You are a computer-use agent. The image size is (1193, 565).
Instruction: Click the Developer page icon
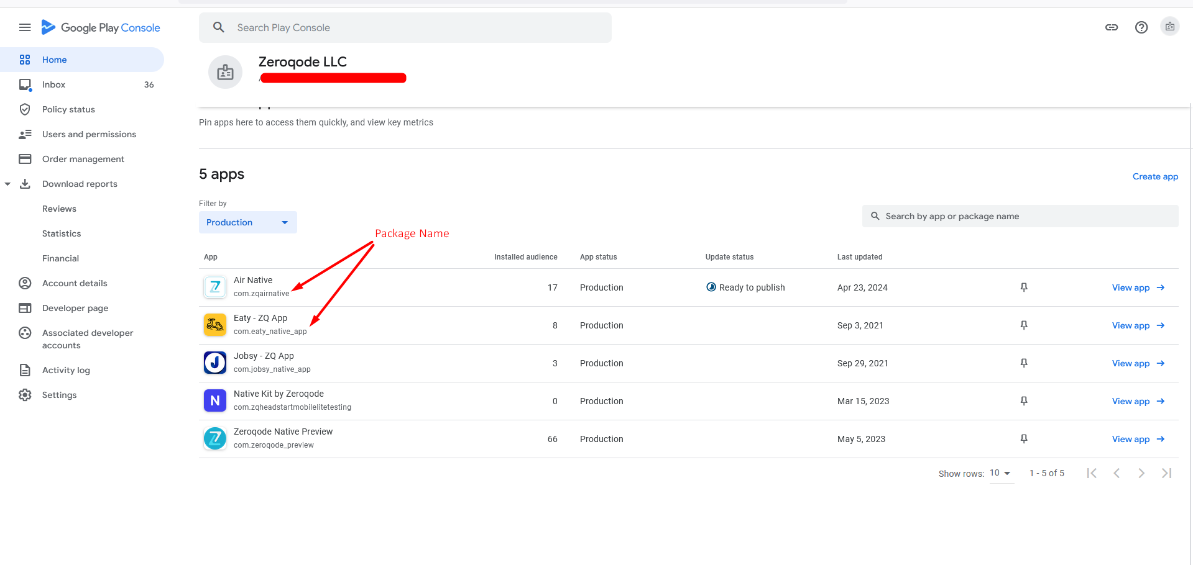[x=25, y=308]
